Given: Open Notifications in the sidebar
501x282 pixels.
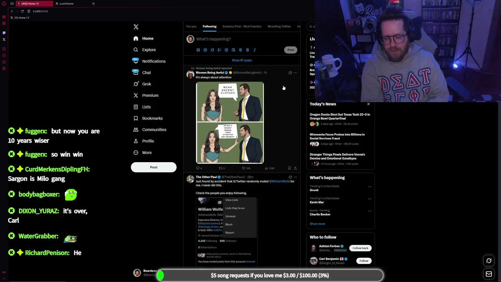Looking at the screenshot, I should click(149, 61).
